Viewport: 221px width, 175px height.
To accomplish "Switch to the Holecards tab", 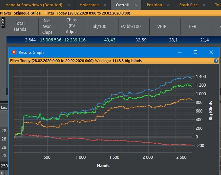I will [89, 5].
